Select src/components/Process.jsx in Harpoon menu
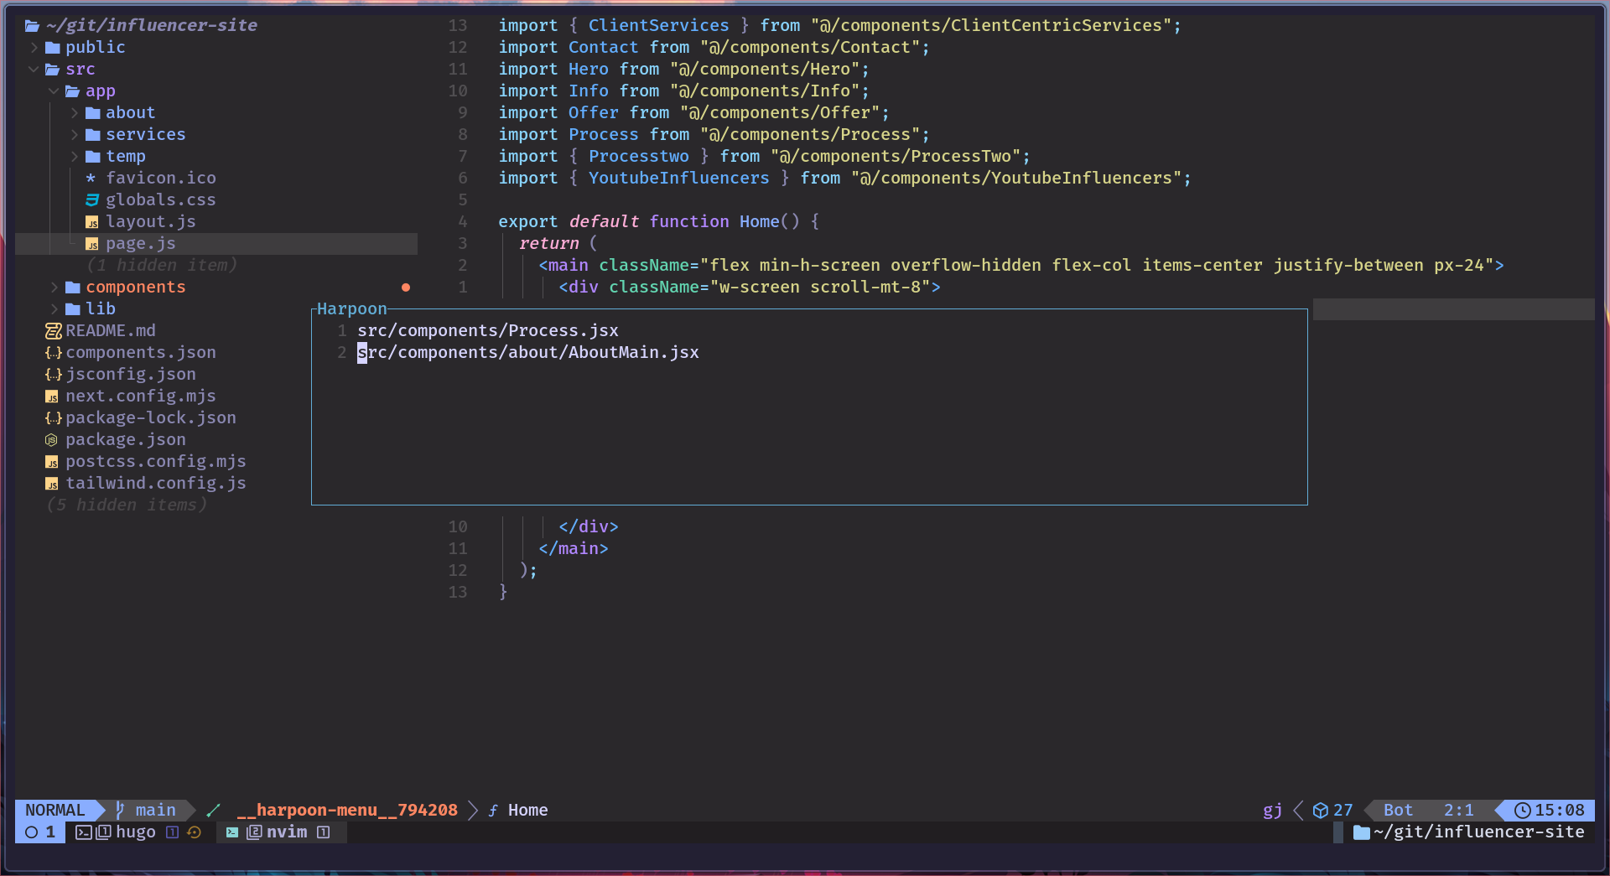The height and width of the screenshot is (876, 1610). [487, 331]
